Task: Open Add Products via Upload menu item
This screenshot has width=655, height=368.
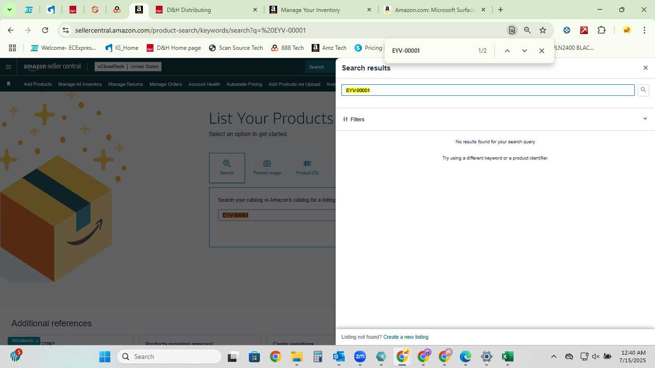Action: pyautogui.click(x=294, y=84)
